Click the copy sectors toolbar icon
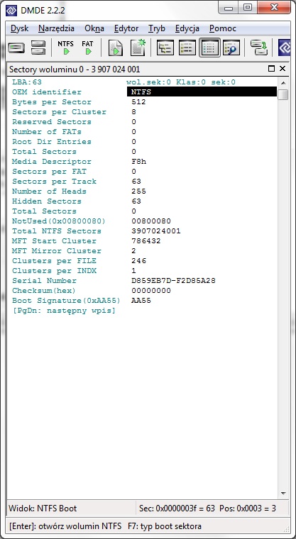The width and height of the screenshot is (296, 539). point(258,48)
